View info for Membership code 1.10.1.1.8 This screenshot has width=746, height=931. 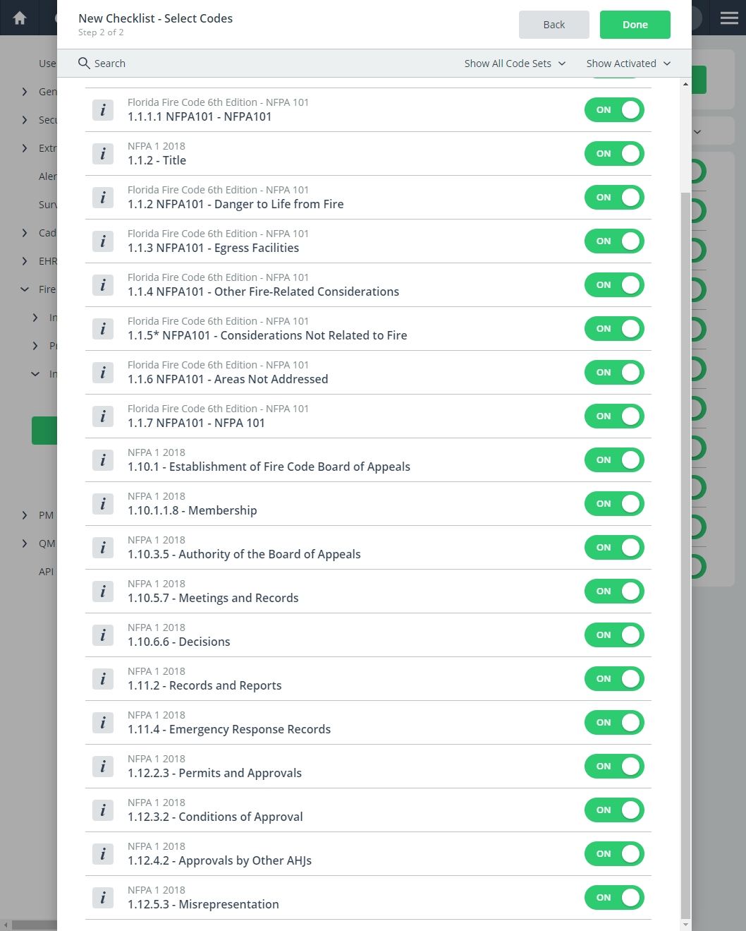[x=103, y=504]
